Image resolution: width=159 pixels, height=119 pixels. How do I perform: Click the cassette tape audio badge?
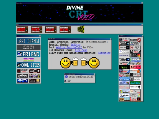(x=124, y=99)
